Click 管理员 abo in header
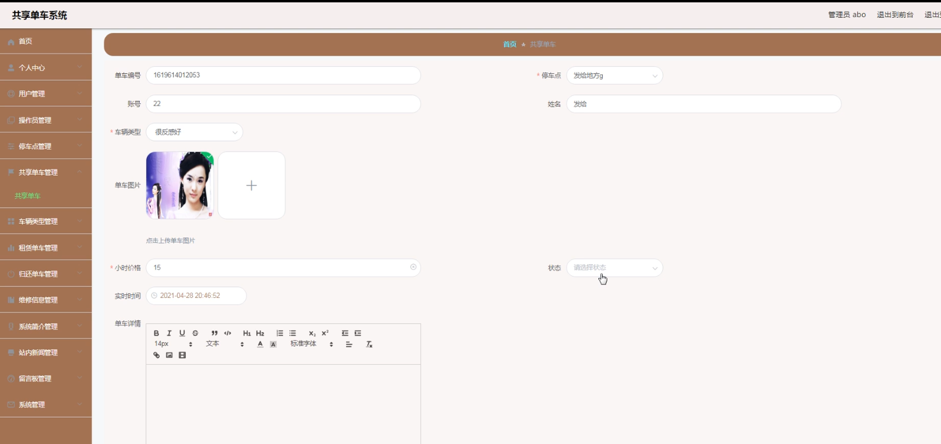 point(847,15)
